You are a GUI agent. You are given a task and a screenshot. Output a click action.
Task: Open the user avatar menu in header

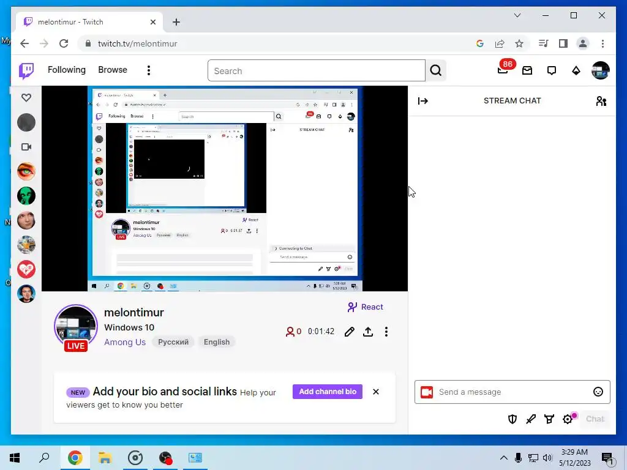coord(600,71)
